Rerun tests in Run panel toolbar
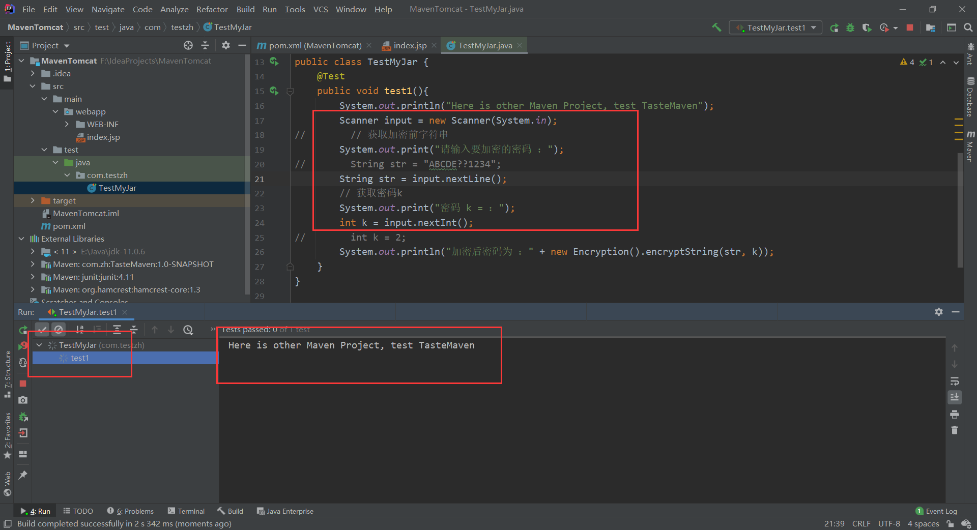The width and height of the screenshot is (977, 530). [23, 330]
